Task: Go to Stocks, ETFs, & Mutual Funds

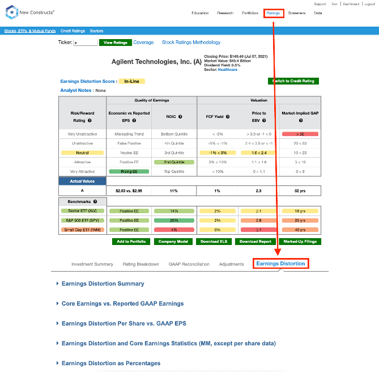Action: tap(30, 31)
